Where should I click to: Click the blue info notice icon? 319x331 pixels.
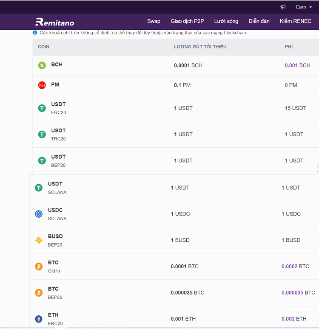click(x=35, y=33)
